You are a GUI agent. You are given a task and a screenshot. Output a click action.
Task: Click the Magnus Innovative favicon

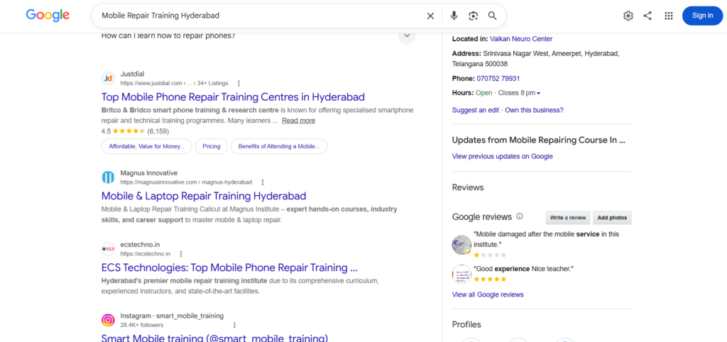108,177
